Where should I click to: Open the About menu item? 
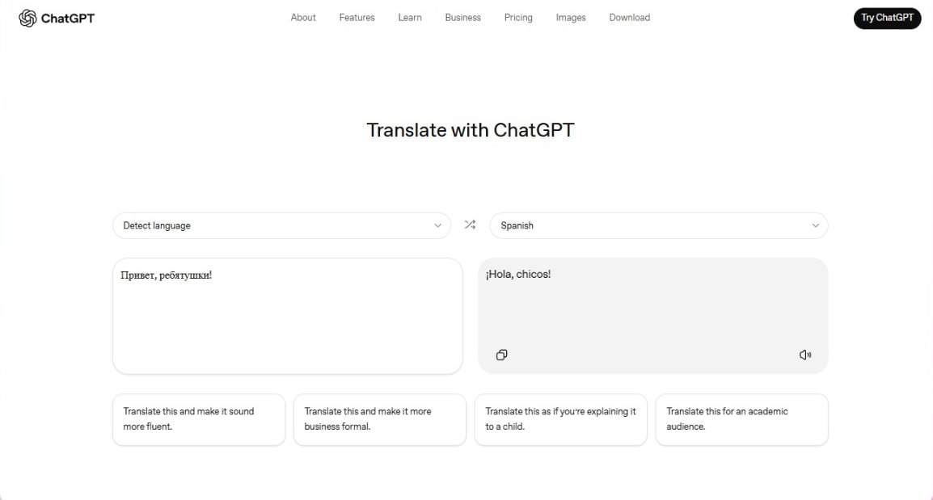tap(303, 18)
